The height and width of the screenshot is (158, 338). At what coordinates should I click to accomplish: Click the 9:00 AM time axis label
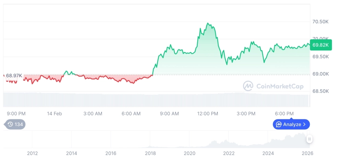[x=169, y=113]
